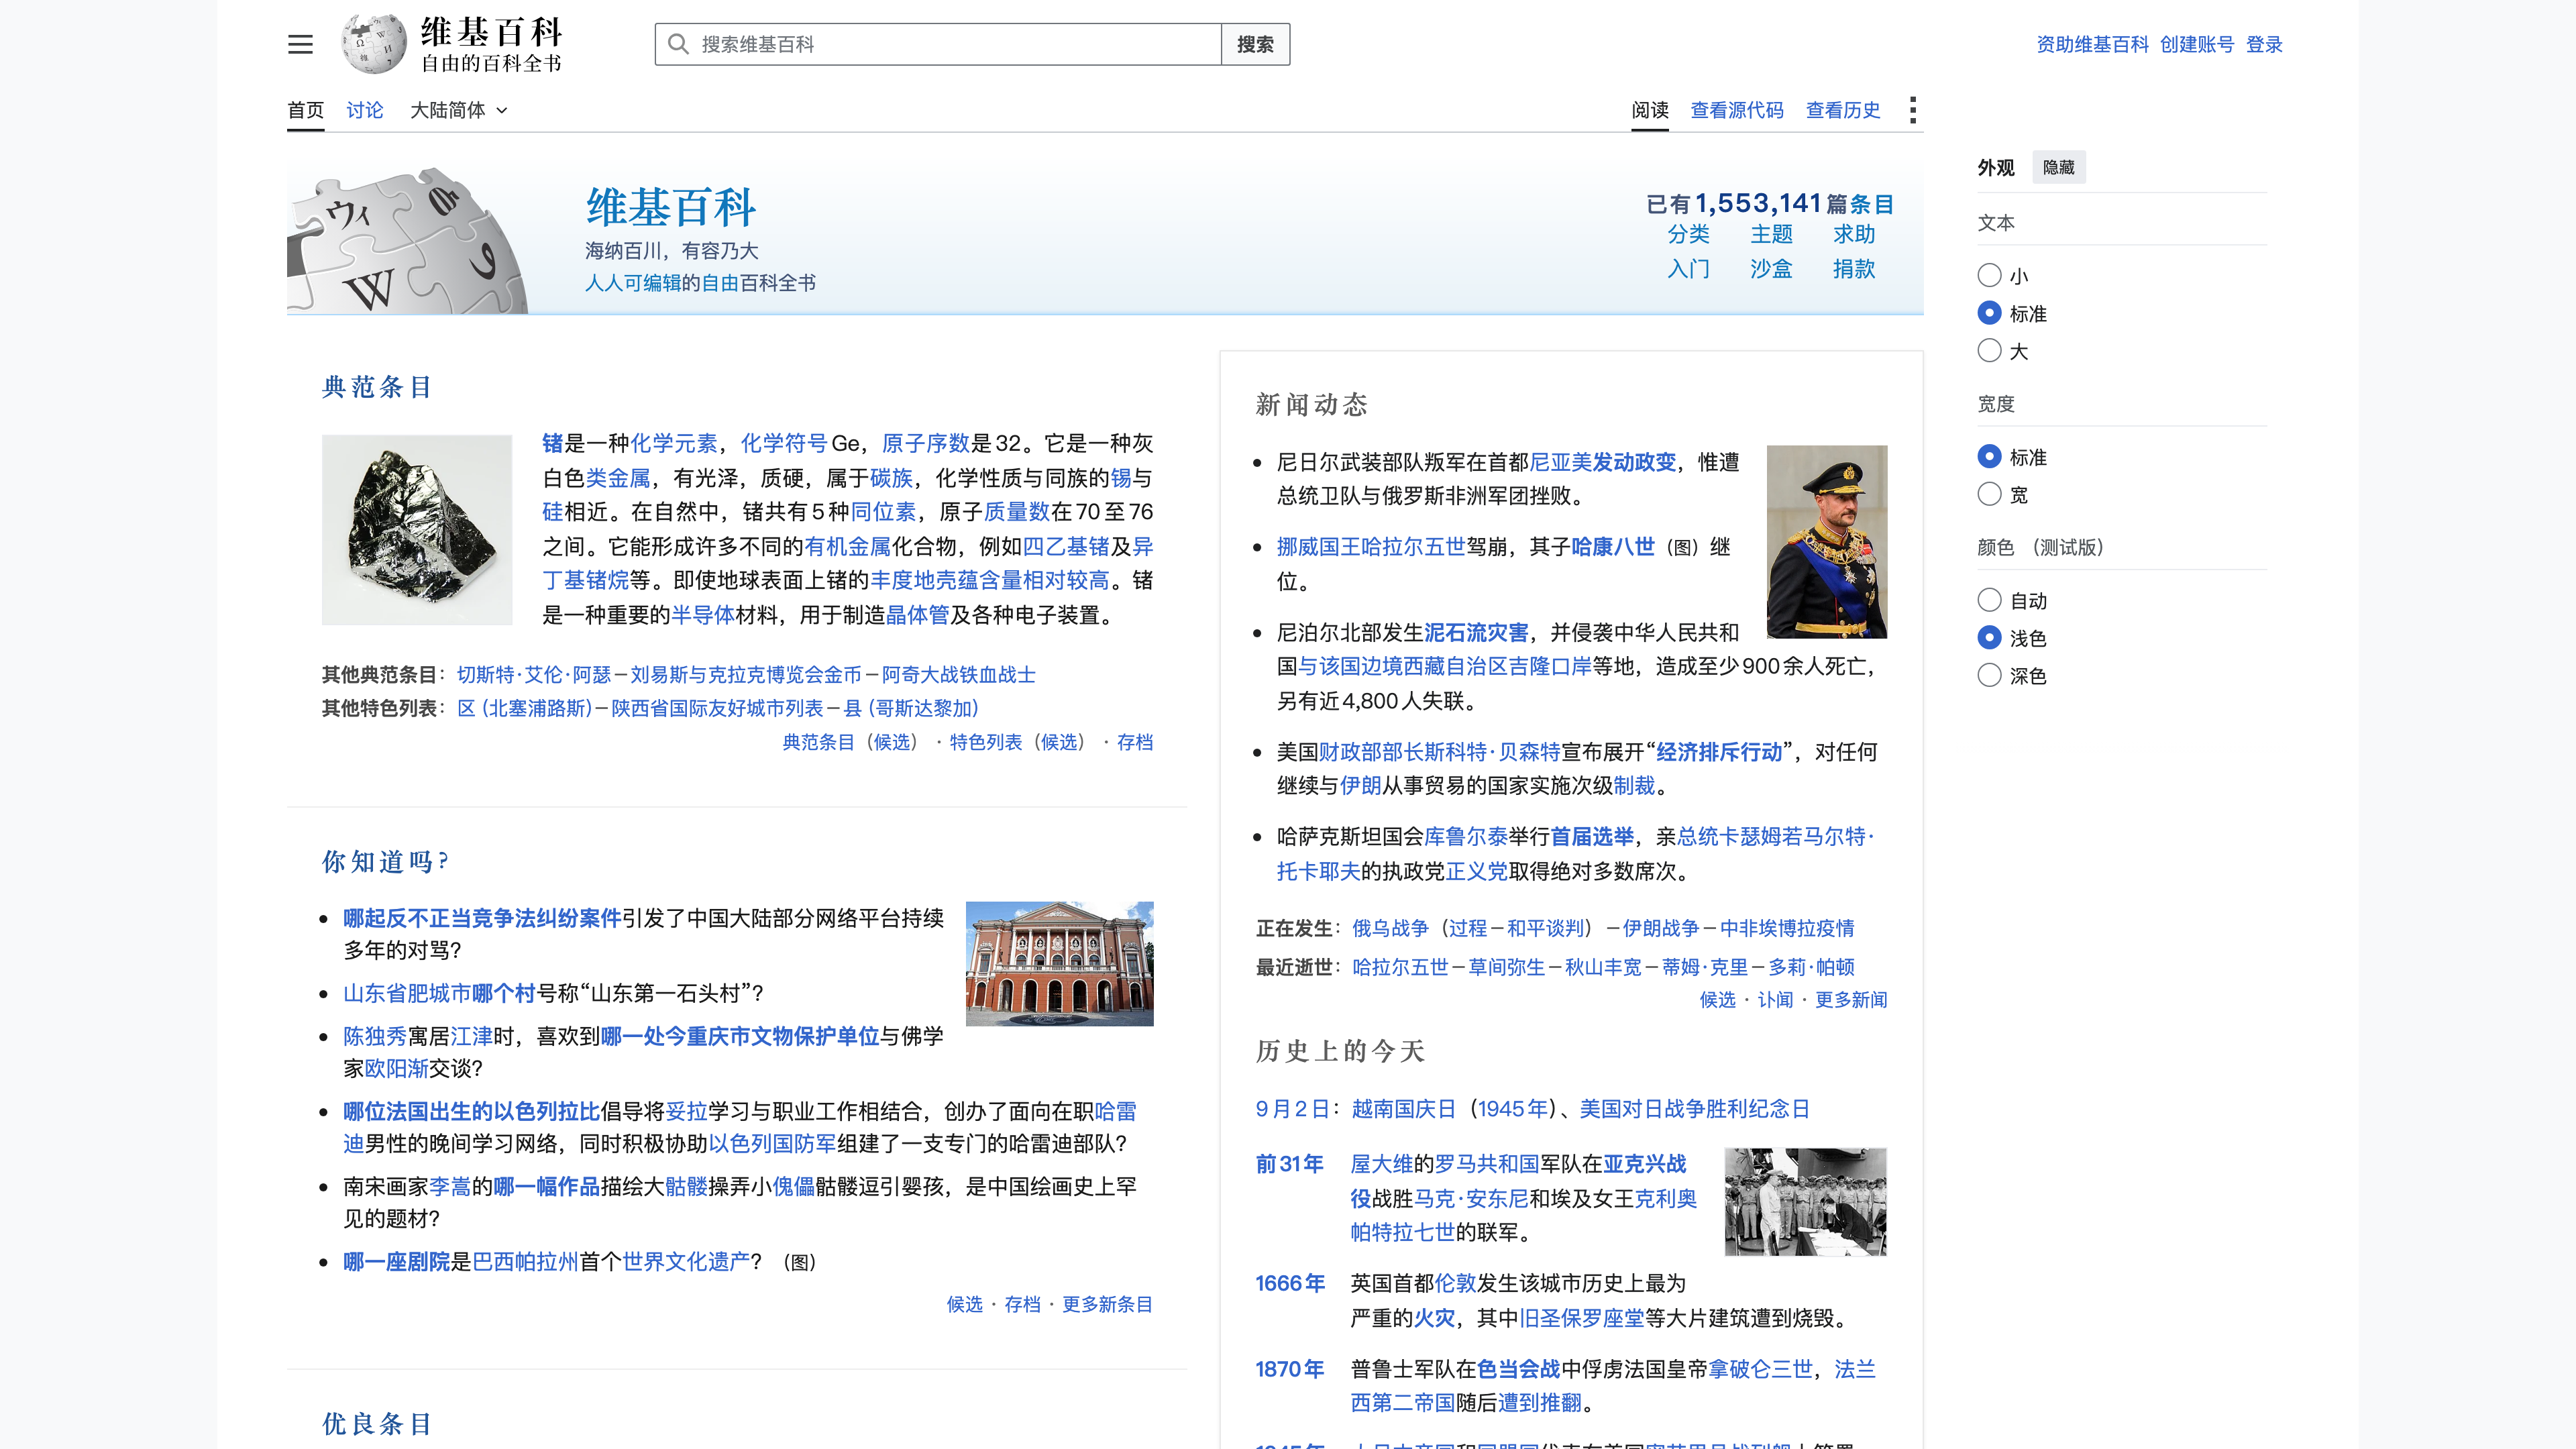The width and height of the screenshot is (2576, 1449).
Task: Select text size 标准
Action: [x=1989, y=313]
